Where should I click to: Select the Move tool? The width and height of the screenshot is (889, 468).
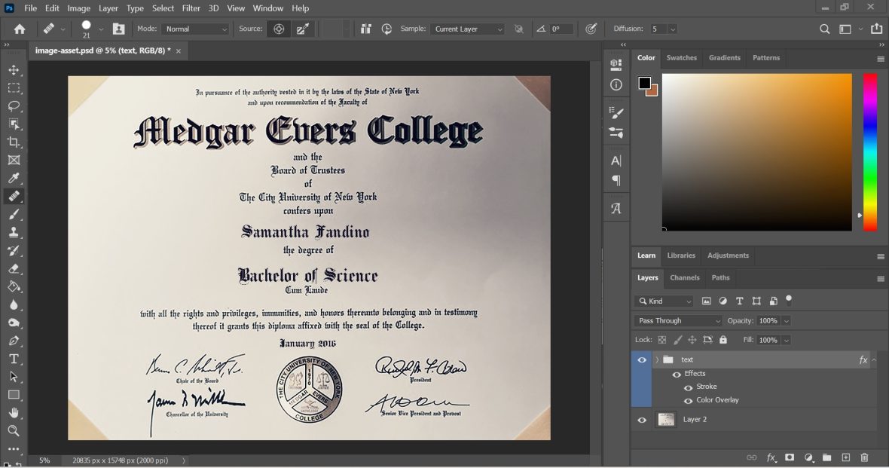point(14,70)
